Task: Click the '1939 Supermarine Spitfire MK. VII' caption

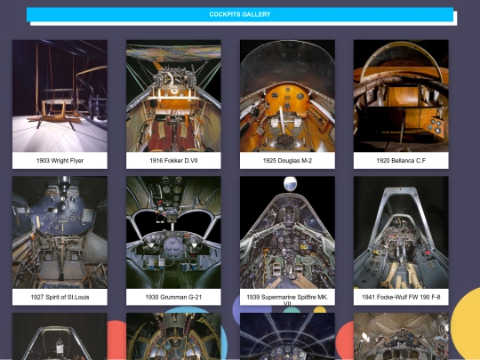Action: click(x=287, y=300)
